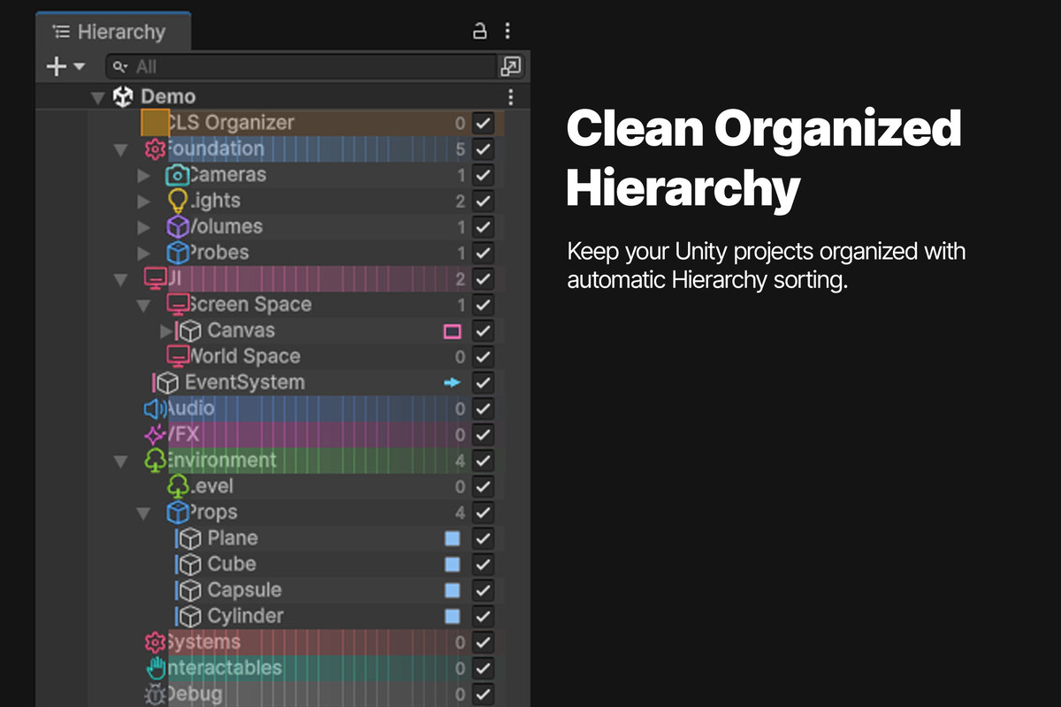The image size is (1061, 707).
Task: Collapse the Demo scene arrow
Action: [x=98, y=97]
